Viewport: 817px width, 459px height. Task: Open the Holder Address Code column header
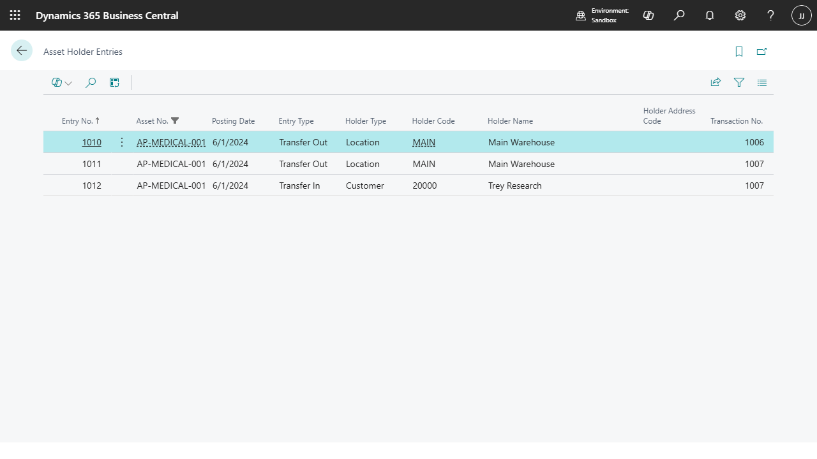[669, 116]
